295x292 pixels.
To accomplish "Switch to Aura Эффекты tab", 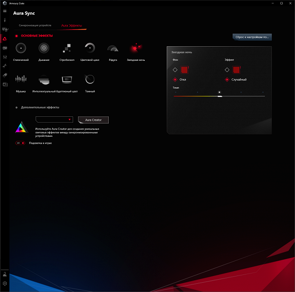I will [x=72, y=25].
